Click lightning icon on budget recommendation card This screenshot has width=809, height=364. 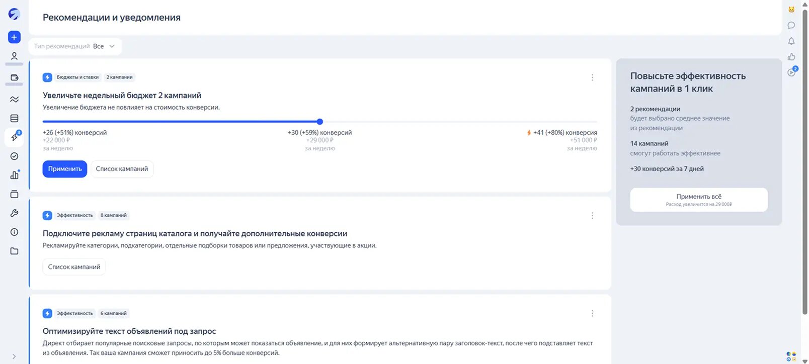(x=47, y=77)
